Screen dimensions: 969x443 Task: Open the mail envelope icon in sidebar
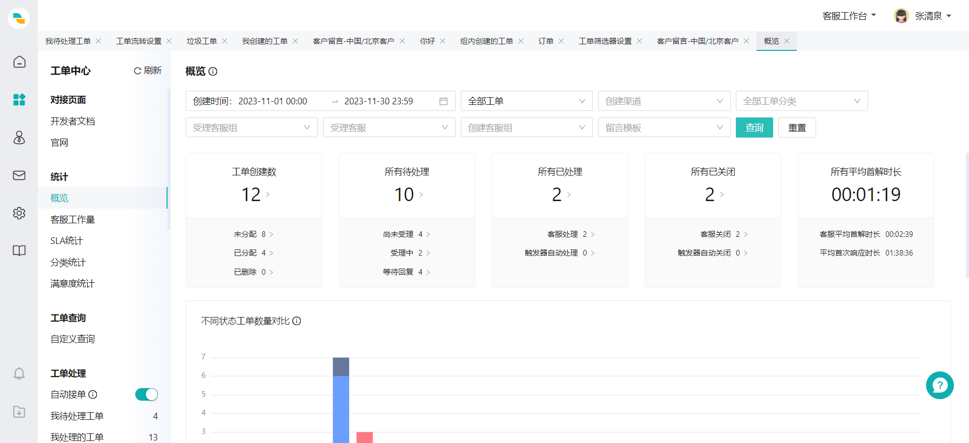point(19,175)
